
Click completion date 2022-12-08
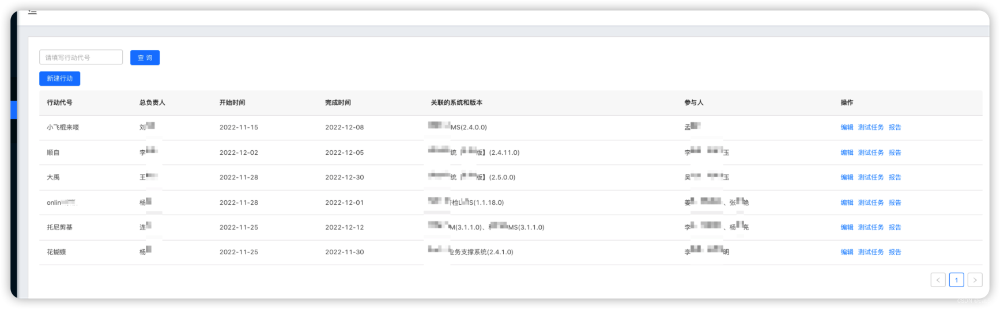click(x=345, y=128)
